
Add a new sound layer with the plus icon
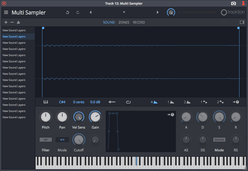point(6,22)
